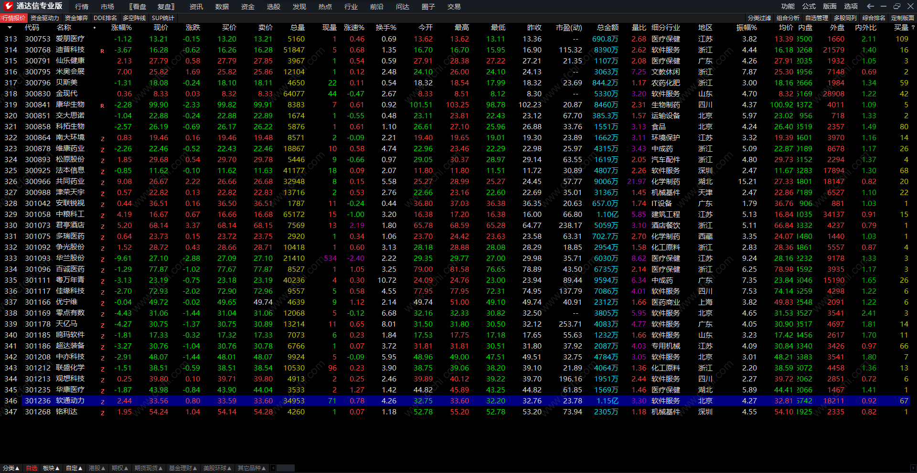Click the R marker for 迪普科技
The image size is (917, 473).
coord(102,51)
